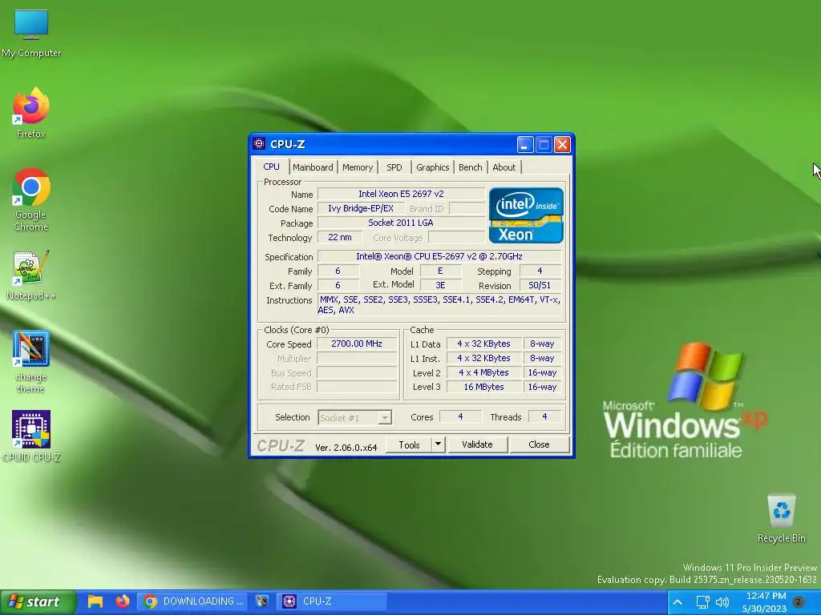Screen dimensions: 821x615
Task: Click the Package value Socket 2011 LGA
Action: coord(401,223)
